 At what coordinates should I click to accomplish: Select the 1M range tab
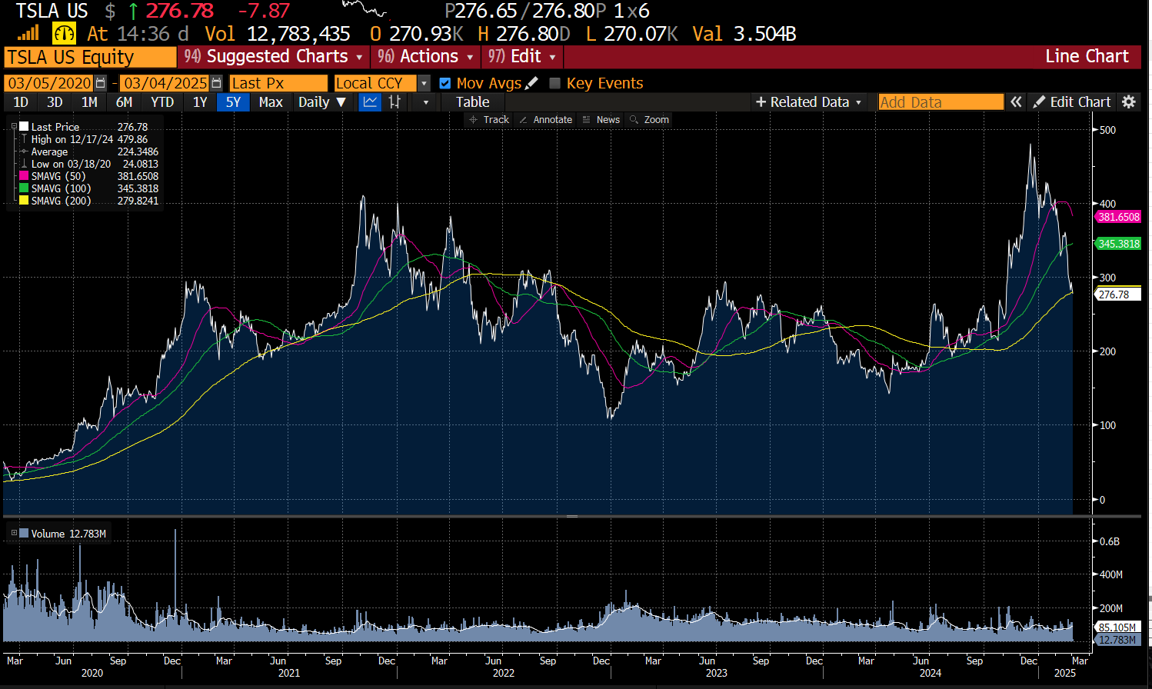(x=89, y=102)
